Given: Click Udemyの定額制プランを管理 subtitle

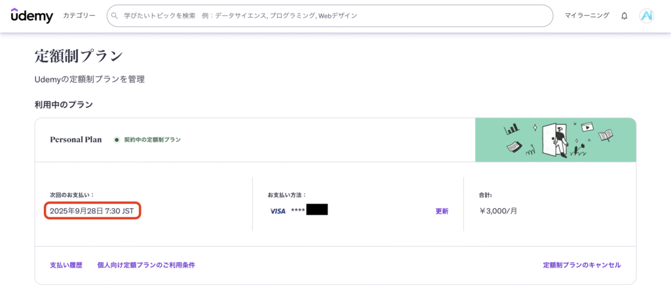Looking at the screenshot, I should (x=89, y=79).
